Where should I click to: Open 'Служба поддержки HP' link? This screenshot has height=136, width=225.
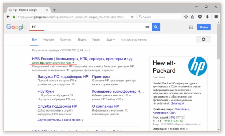pyautogui.click(x=57, y=106)
